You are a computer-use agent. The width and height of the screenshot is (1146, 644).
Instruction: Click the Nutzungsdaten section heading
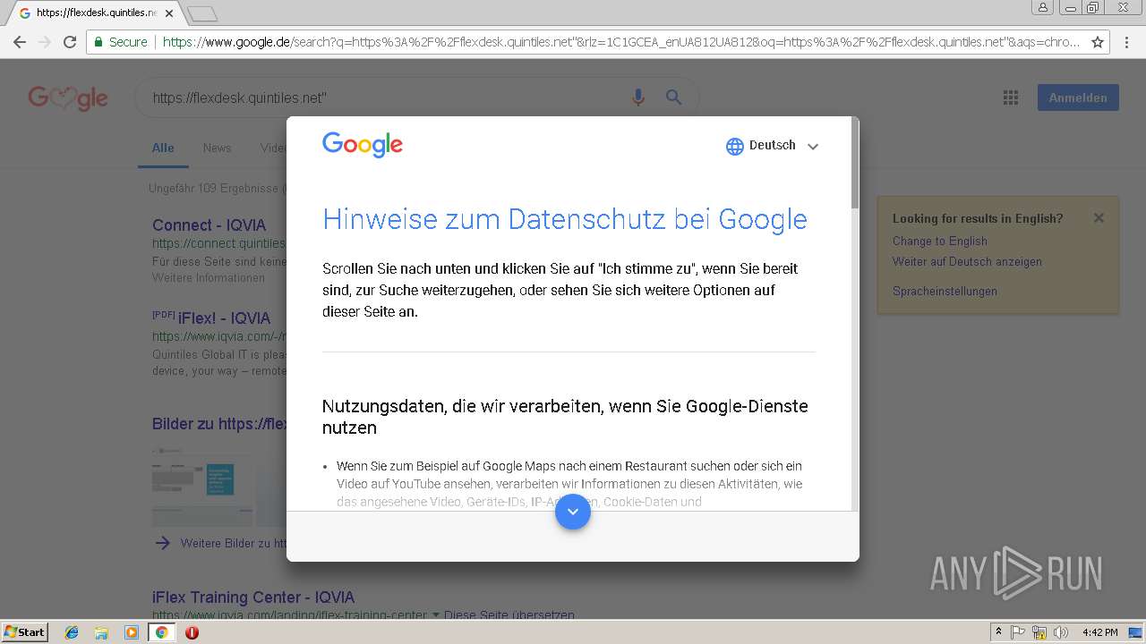click(565, 417)
